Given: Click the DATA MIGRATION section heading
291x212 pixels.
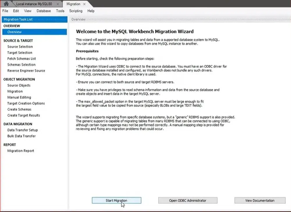Looking at the screenshot, I should pos(18,124).
